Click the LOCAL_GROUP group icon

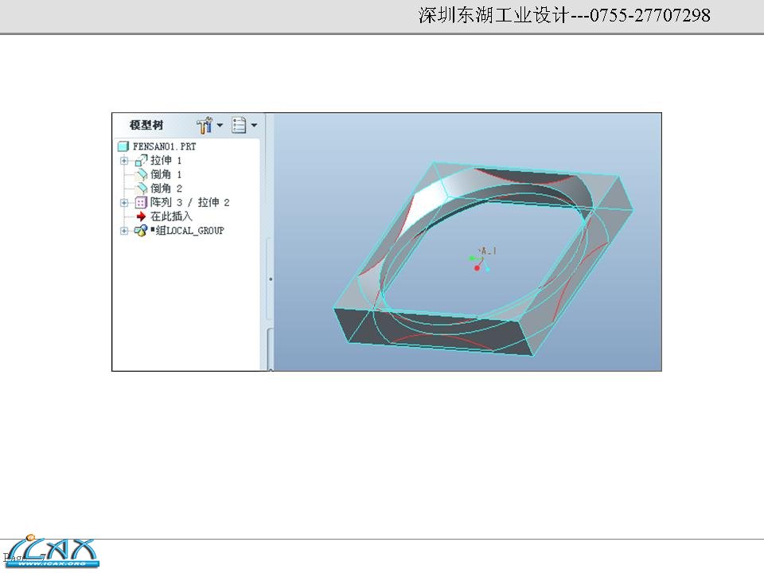[x=138, y=229]
